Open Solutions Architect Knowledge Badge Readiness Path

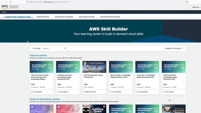pos(65,77)
